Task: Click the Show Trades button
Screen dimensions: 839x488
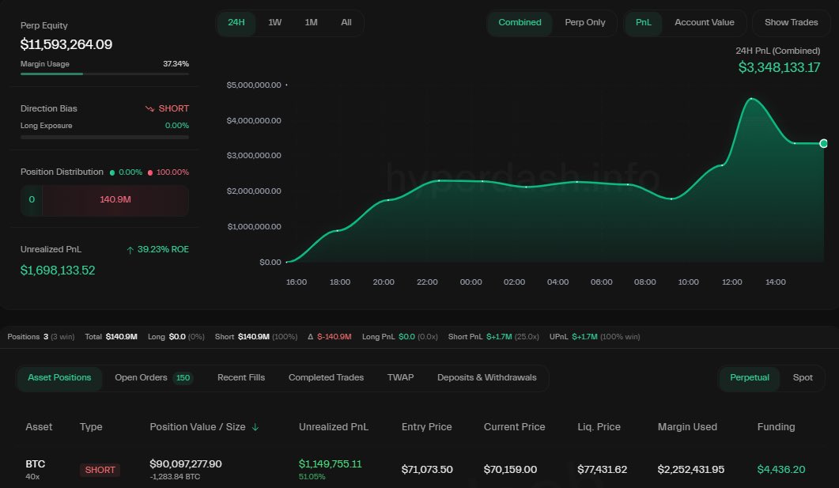Action: (x=791, y=22)
